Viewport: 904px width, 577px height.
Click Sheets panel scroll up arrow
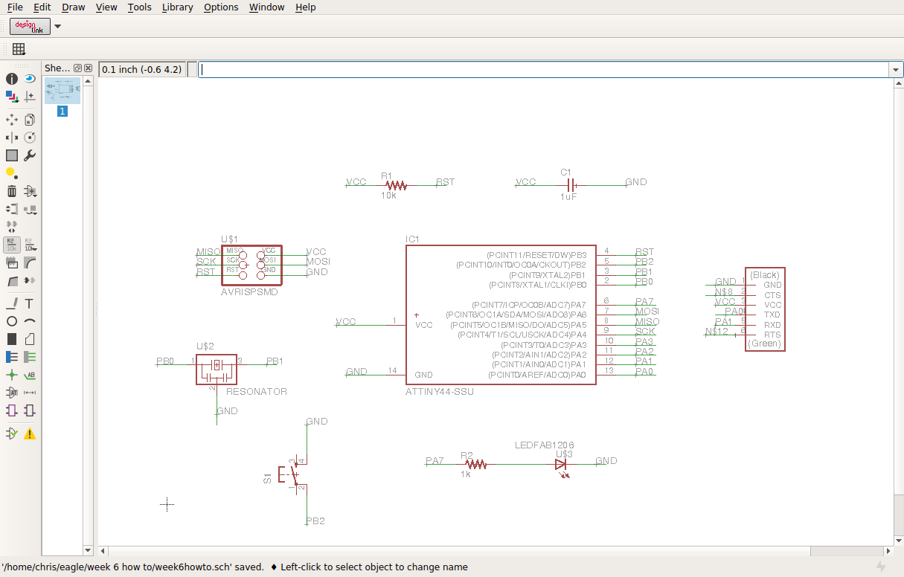(88, 80)
